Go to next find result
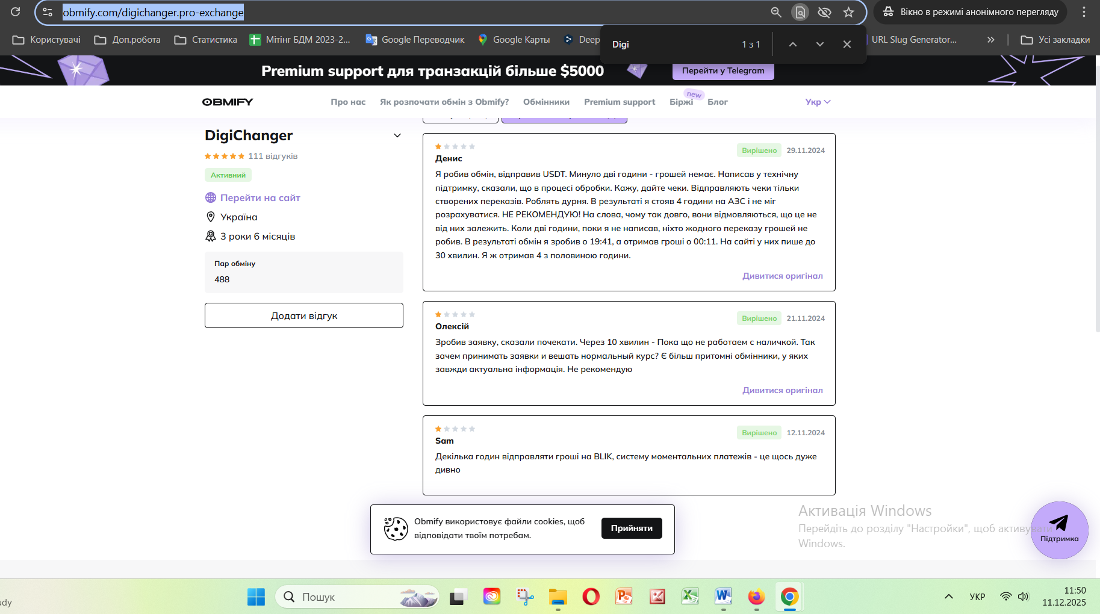1100x614 pixels. click(820, 45)
